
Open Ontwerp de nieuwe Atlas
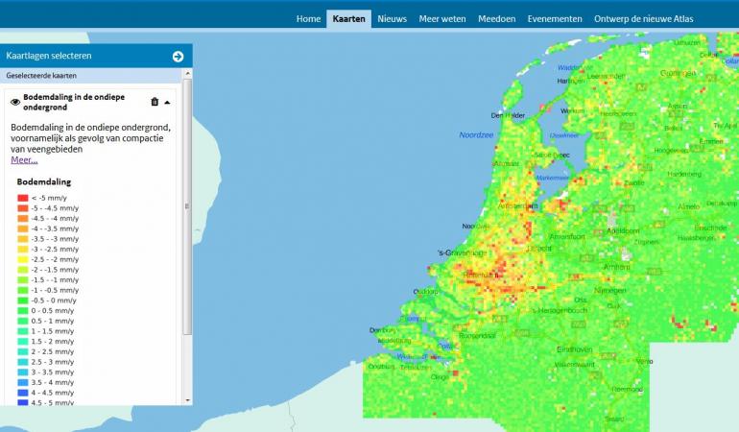644,19
